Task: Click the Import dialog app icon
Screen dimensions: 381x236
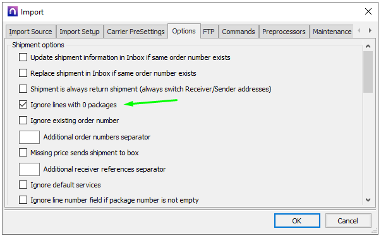Action: tap(13, 11)
